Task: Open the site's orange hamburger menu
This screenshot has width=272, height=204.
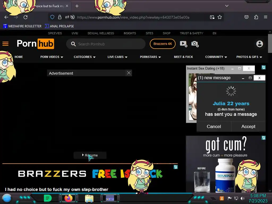Action: 5,44
